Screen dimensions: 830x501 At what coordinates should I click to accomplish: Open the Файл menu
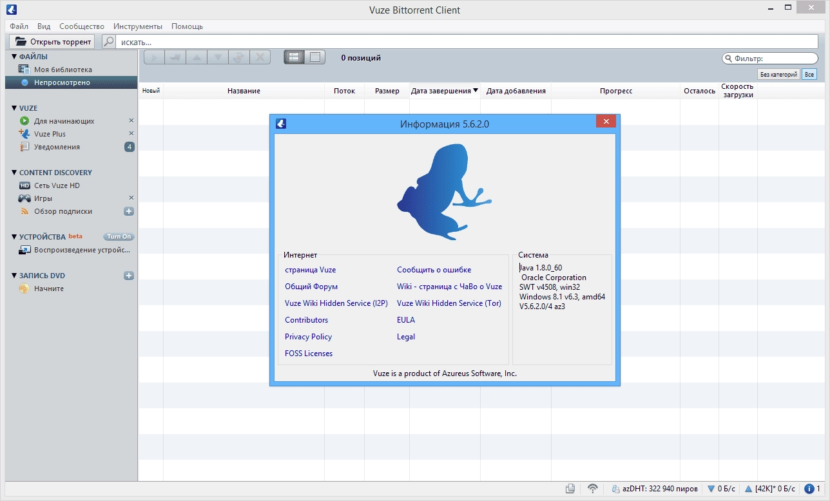pos(19,26)
